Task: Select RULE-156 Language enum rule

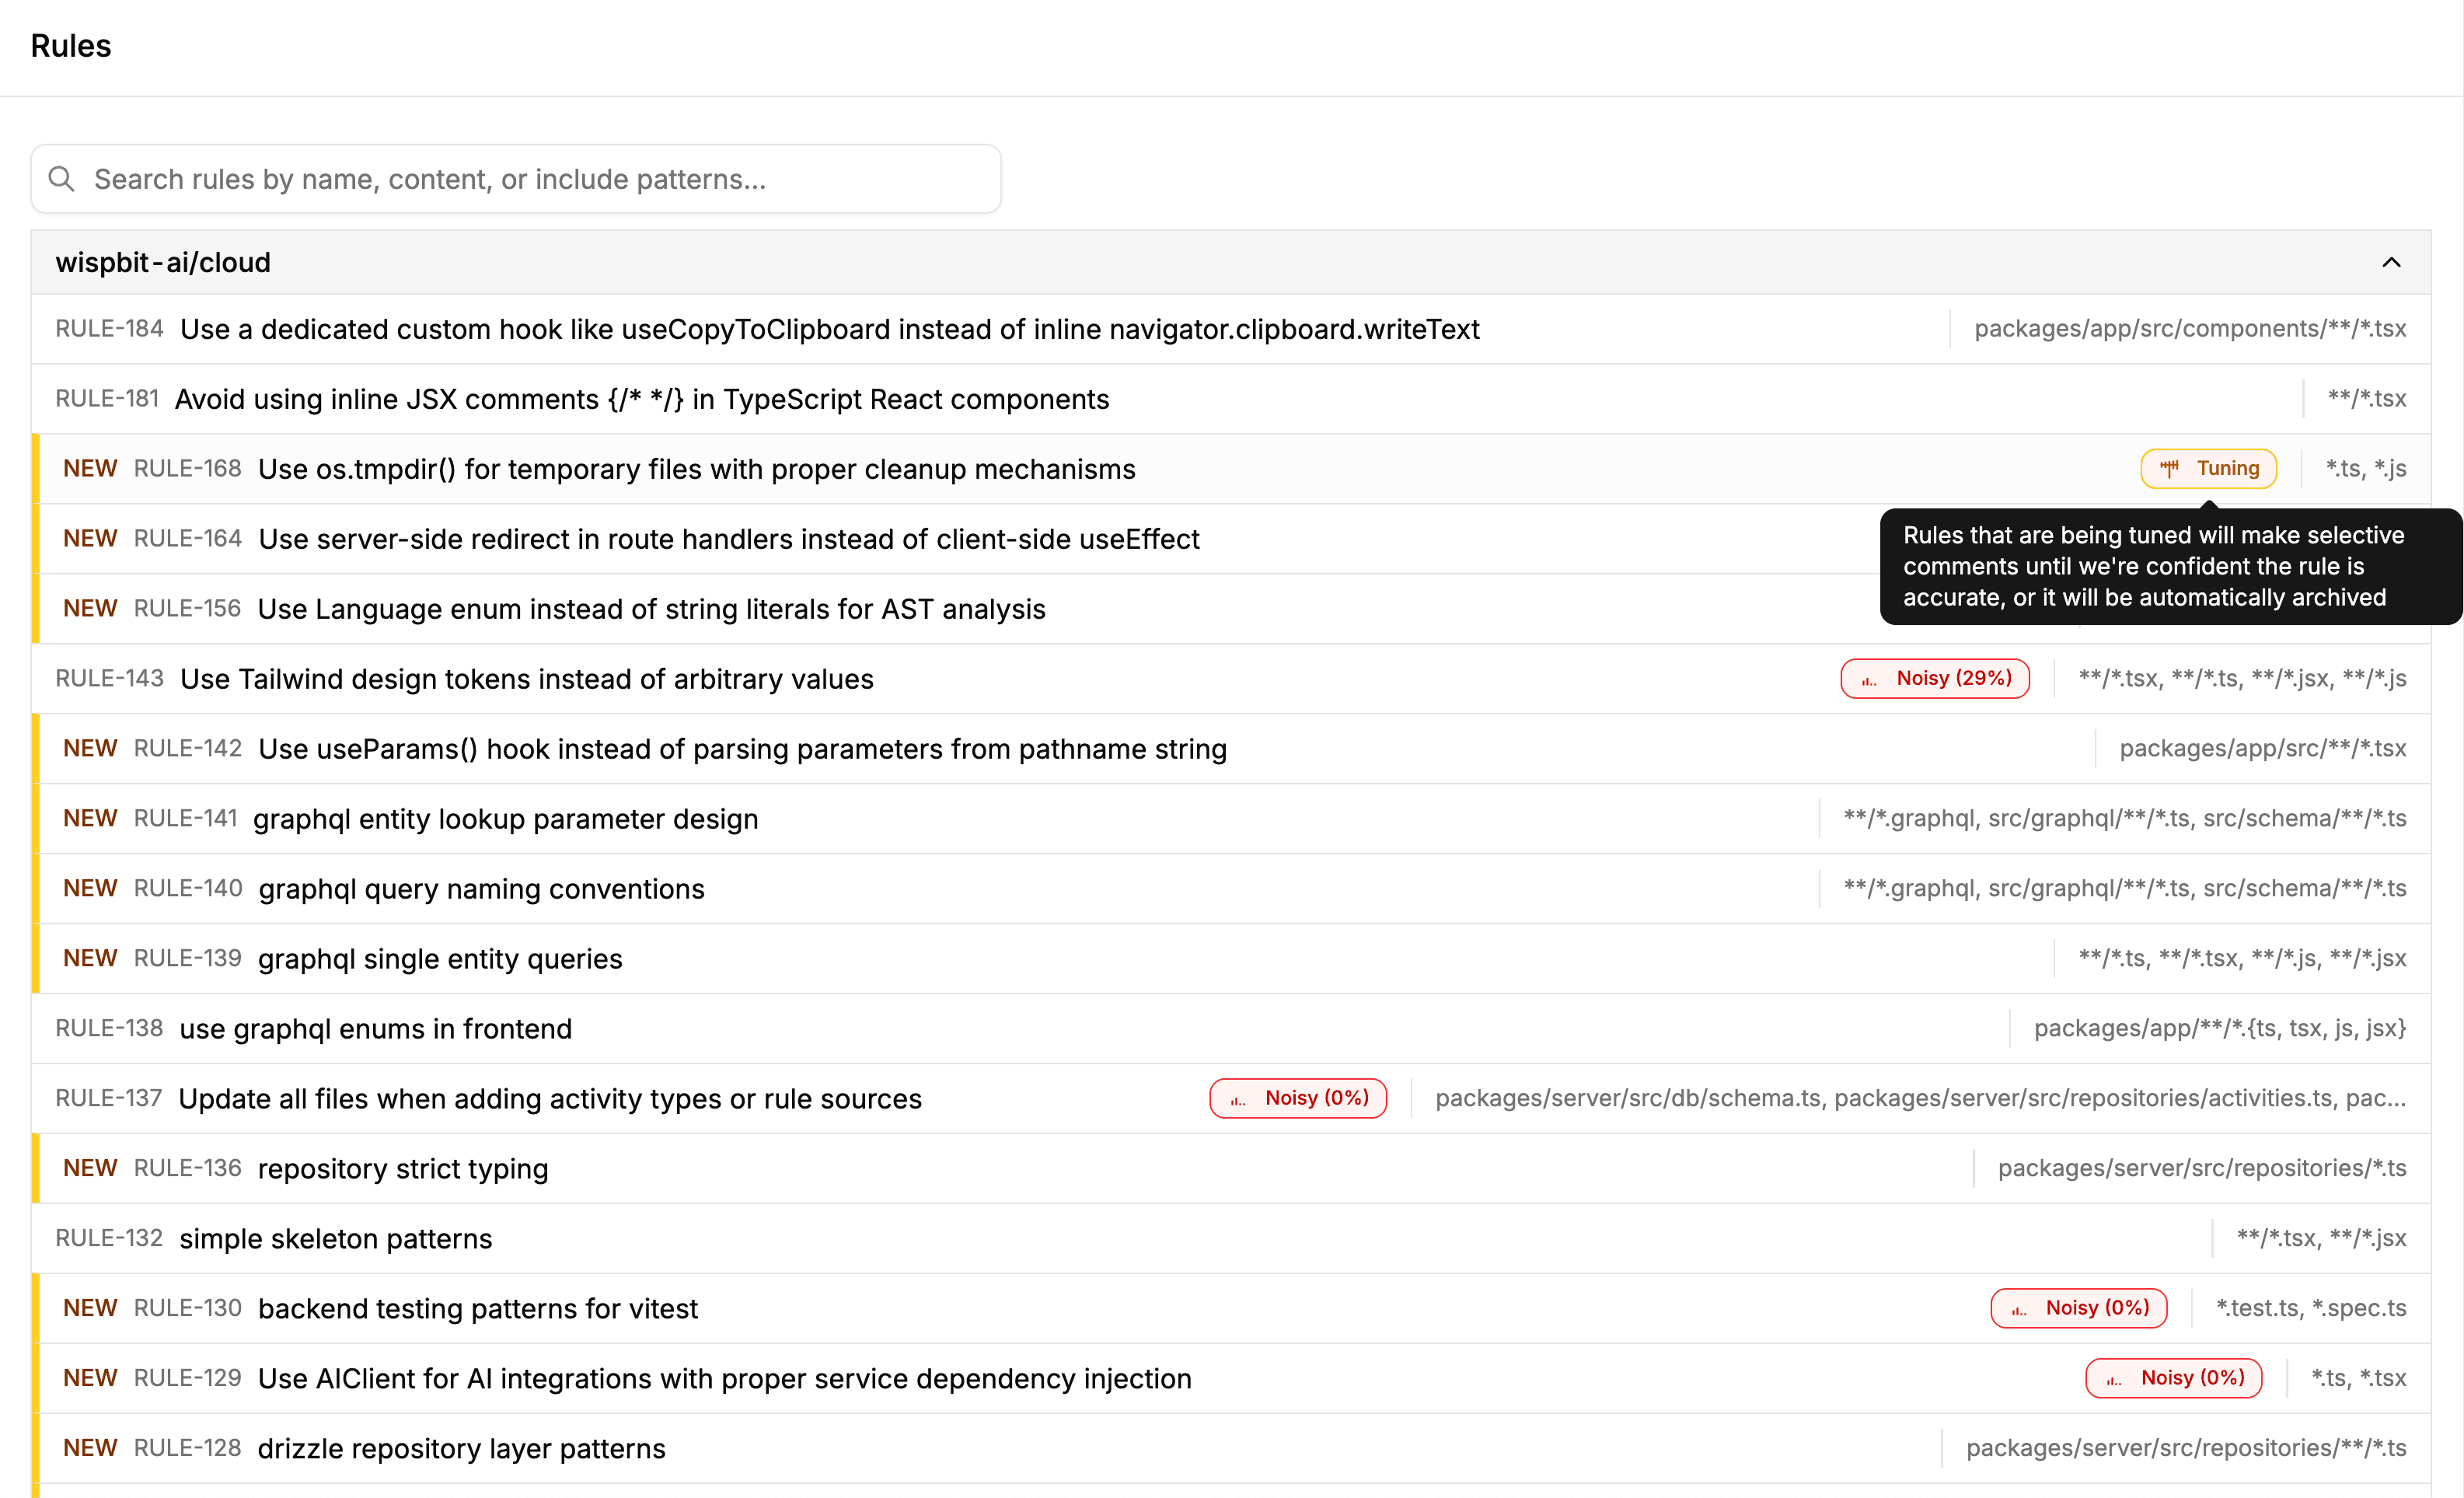Action: click(651, 609)
